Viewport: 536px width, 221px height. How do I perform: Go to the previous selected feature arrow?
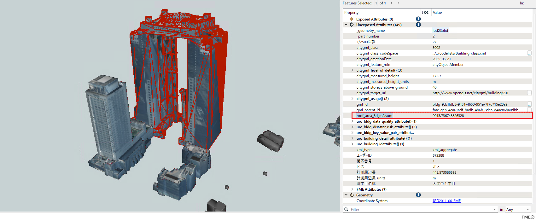(x=391, y=3)
